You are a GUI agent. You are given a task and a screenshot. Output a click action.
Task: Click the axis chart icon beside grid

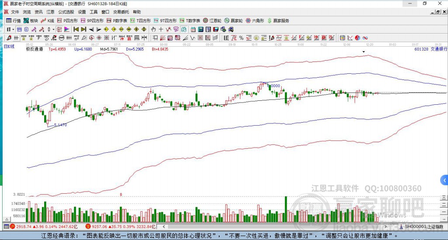[350, 38]
